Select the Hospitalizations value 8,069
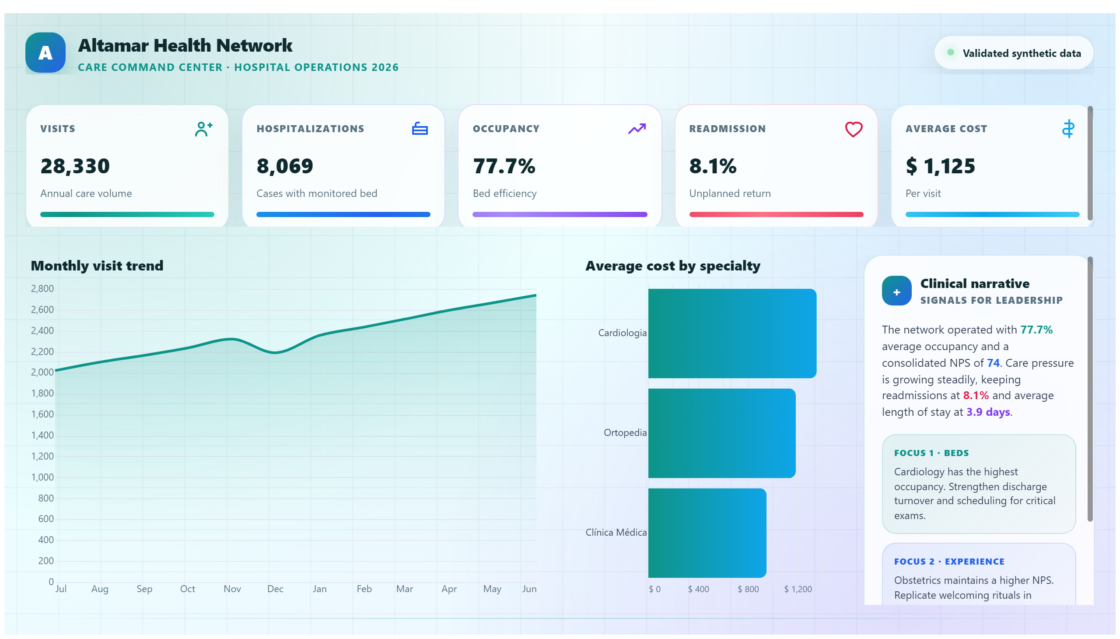The height and width of the screenshot is (639, 1120). (285, 166)
